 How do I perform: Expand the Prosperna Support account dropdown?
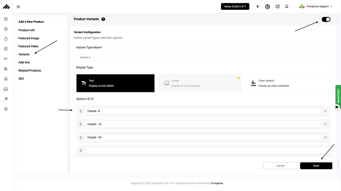point(317,7)
